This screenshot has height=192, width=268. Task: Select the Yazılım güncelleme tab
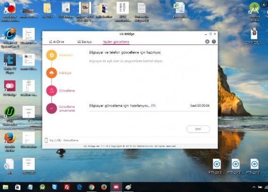(116, 42)
